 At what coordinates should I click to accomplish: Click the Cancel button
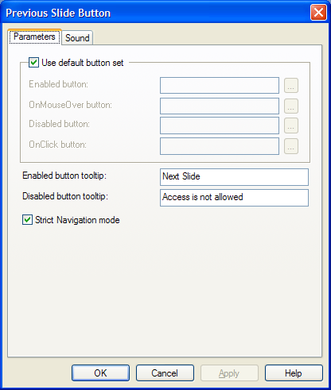tap(165, 373)
